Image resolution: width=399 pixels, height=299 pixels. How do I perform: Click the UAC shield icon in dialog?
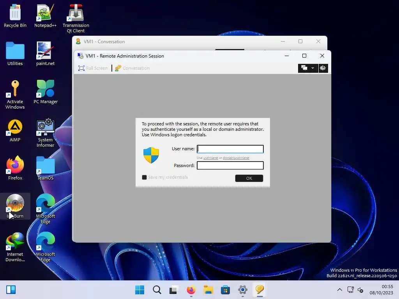click(x=151, y=155)
